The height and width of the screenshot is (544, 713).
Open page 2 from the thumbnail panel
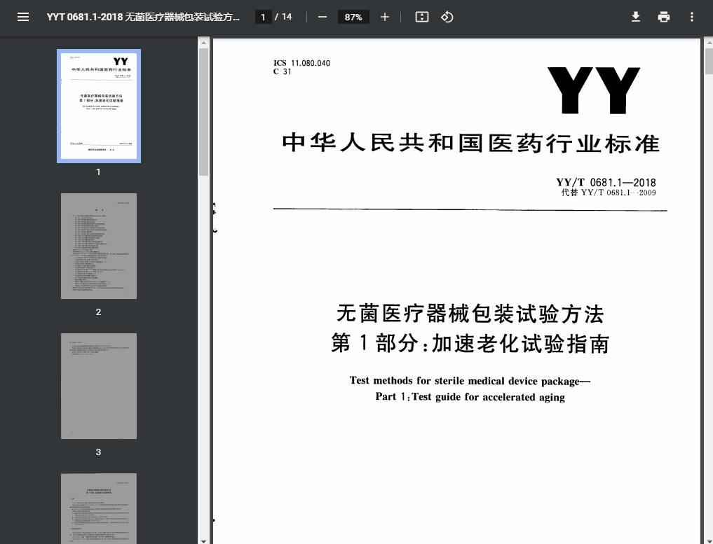tap(98, 246)
